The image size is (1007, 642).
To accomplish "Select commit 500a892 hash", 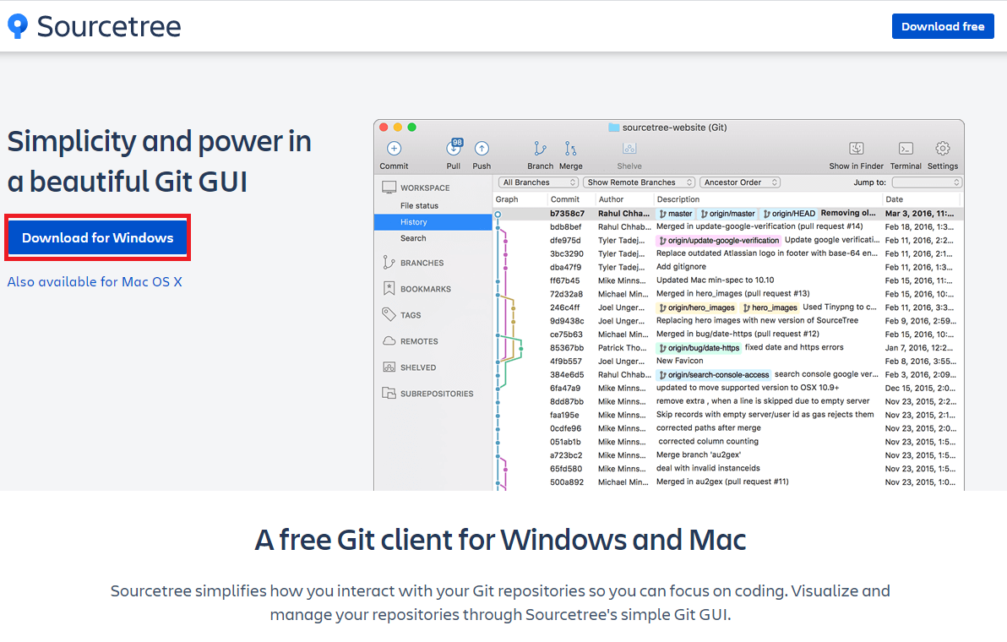I will (x=566, y=482).
